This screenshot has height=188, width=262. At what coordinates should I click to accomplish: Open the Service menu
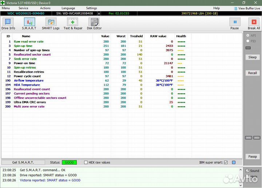[x=23, y=8]
